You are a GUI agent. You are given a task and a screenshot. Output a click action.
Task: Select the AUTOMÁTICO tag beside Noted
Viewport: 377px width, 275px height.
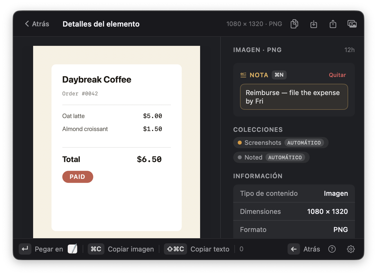(285, 157)
